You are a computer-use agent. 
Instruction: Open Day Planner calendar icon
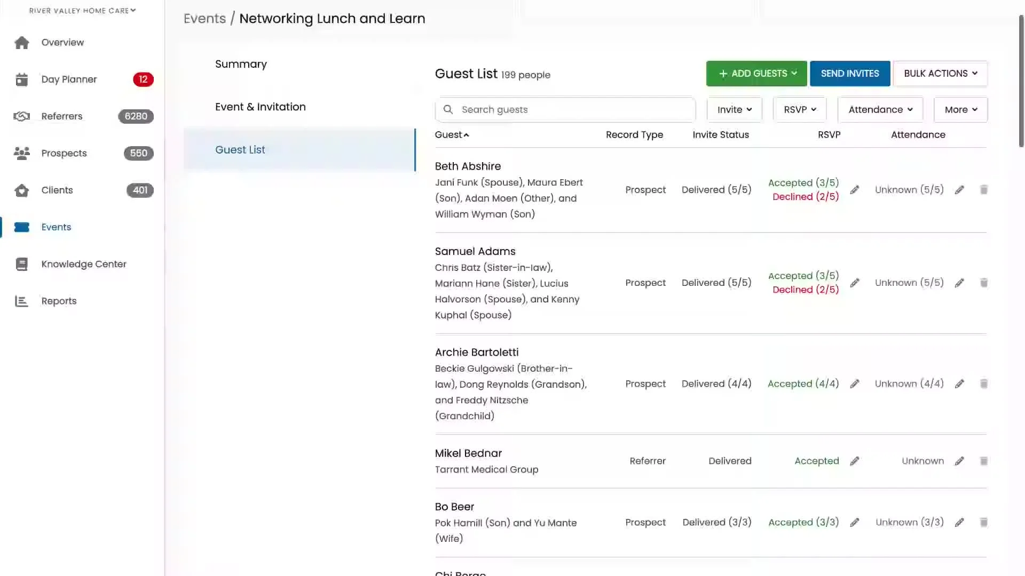pos(22,79)
